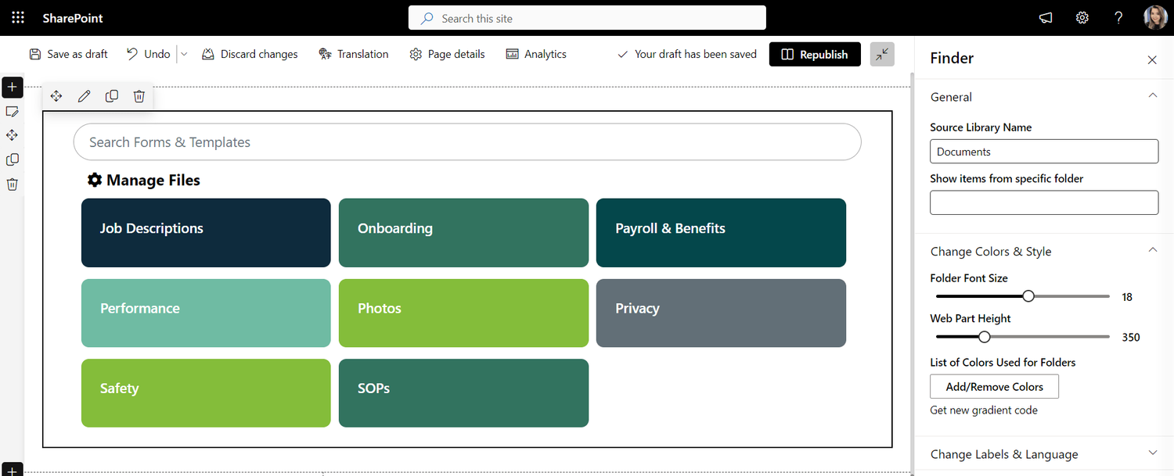The height and width of the screenshot is (476, 1174).
Task: Click the Republish button
Action: point(815,54)
